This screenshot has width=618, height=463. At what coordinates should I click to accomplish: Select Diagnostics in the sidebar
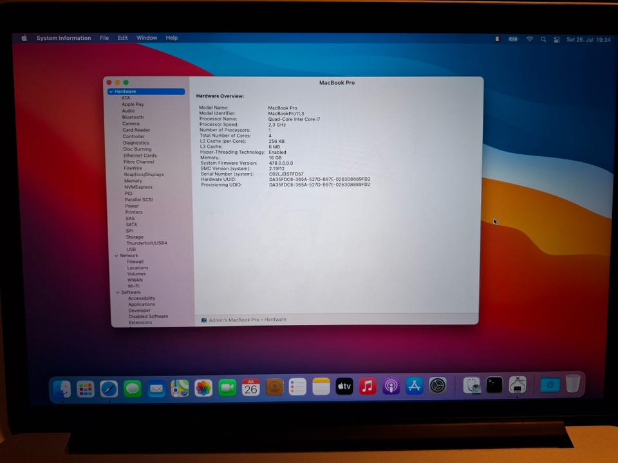[136, 143]
